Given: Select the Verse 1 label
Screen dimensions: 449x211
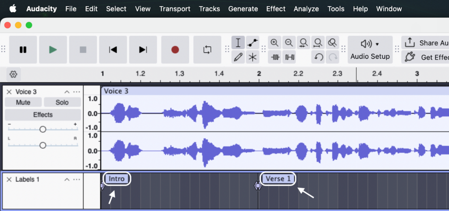Looking at the screenshot, I should (x=278, y=179).
